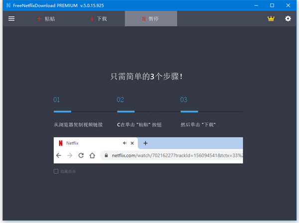Image resolution: width=299 pixels, height=223 pixels.
Task: Click the home icon in guide image
Action: 92,155
